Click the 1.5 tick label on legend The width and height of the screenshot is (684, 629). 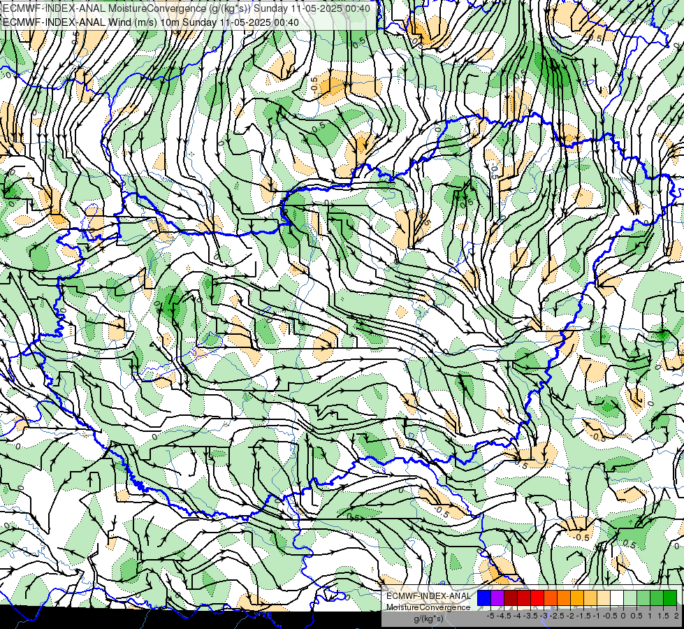tap(664, 616)
